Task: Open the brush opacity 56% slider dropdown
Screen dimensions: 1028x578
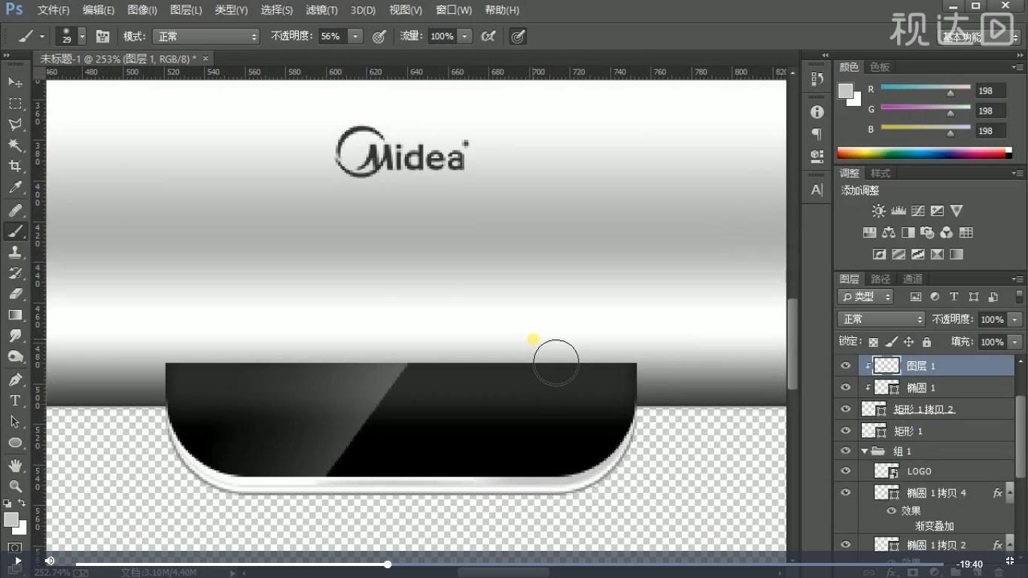Action: point(355,36)
